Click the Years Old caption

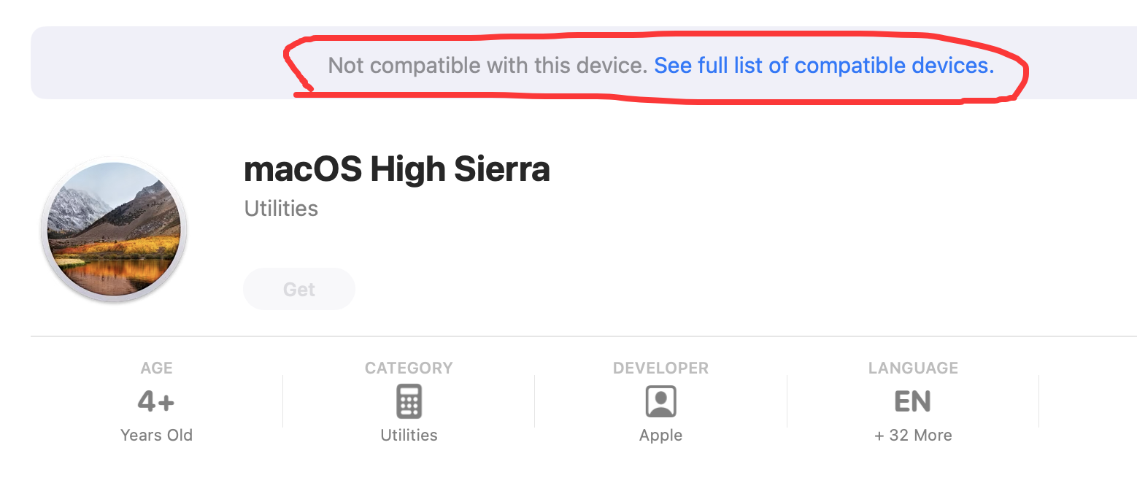156,436
